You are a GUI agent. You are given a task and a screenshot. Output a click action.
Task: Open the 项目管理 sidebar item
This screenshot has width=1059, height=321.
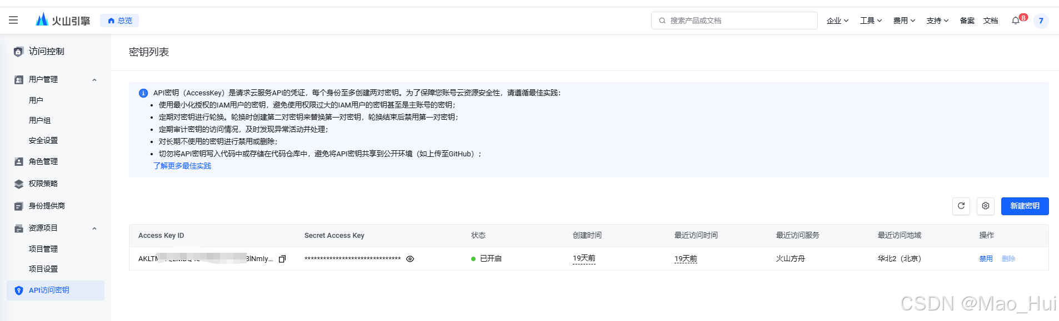pos(43,249)
